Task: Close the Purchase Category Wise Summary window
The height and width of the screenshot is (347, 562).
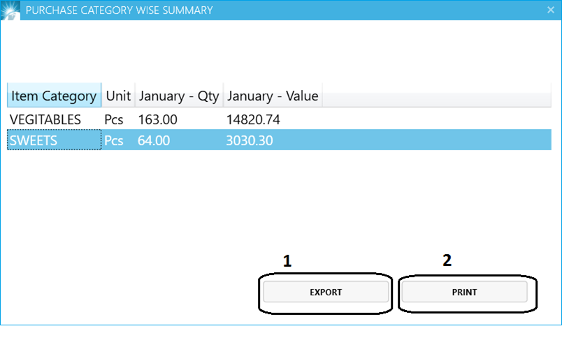Action: coord(551,10)
